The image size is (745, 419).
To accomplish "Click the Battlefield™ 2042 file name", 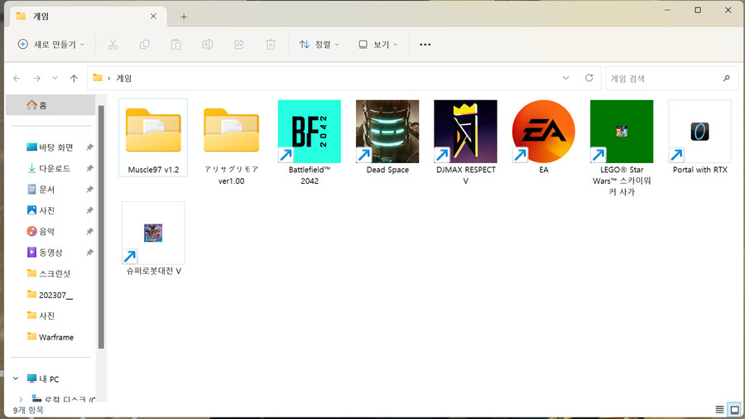I will click(310, 175).
